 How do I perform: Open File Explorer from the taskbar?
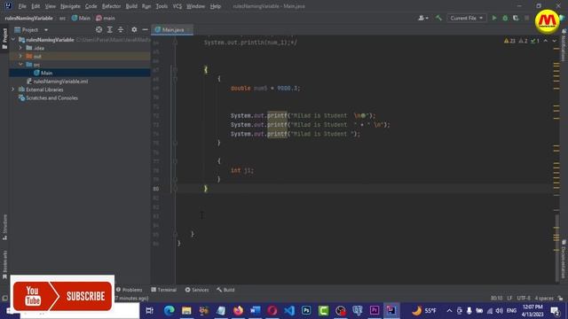coord(186,310)
